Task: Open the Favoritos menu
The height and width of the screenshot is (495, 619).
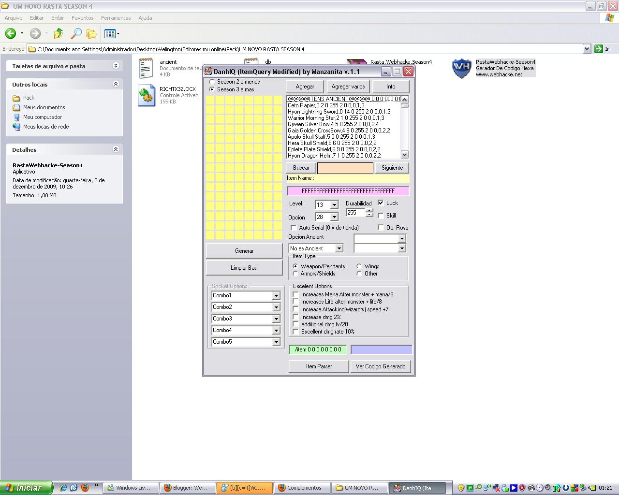Action: click(x=83, y=18)
